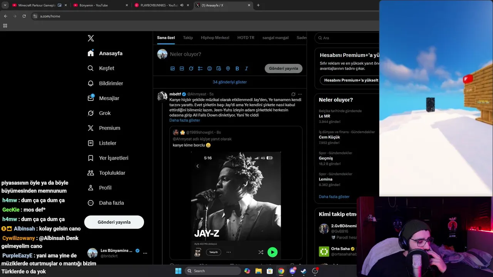The width and height of the screenshot is (493, 277).
Task: Switch to Takip tab
Action: click(x=188, y=38)
